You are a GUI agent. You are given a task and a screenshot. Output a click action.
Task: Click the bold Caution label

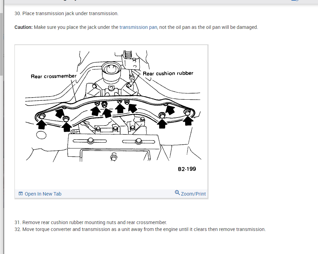click(x=23, y=27)
